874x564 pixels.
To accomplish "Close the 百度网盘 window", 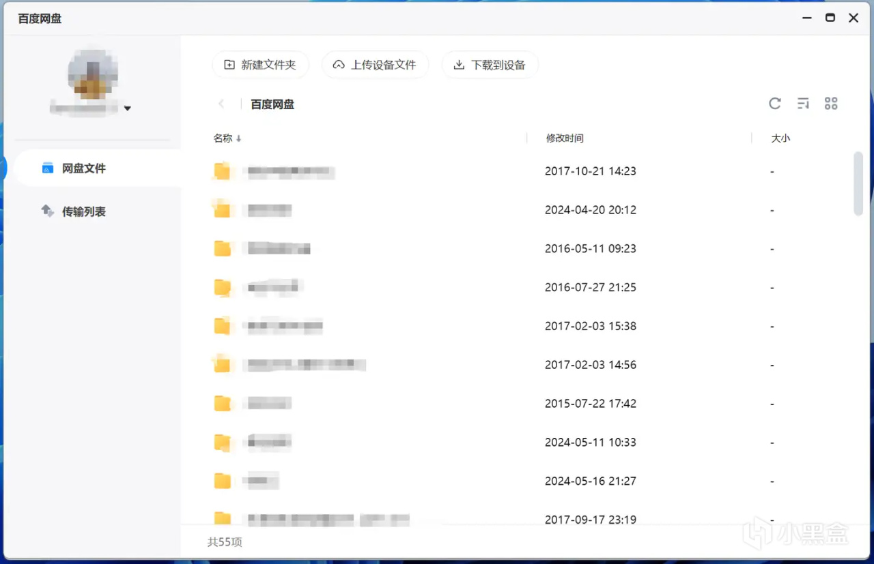I will pyautogui.click(x=854, y=18).
